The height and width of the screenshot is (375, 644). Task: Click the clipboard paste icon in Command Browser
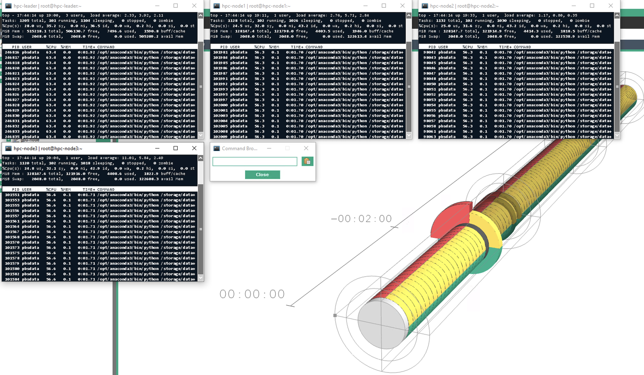[x=307, y=161]
